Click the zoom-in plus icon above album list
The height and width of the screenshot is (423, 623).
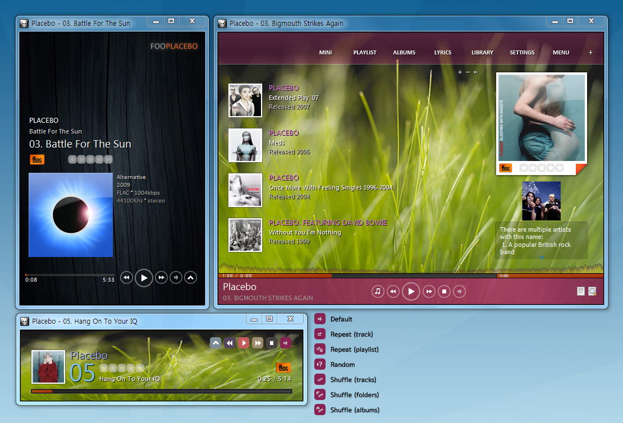(x=460, y=72)
